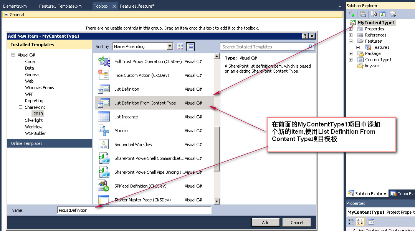Collapse the Visual C# tree node
This screenshot has height=231, width=415.
[13, 55]
